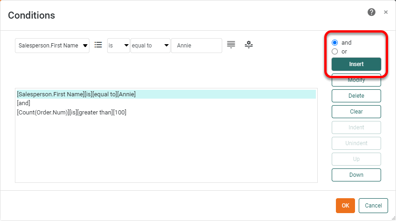Clear all conditions with Clear button
The width and height of the screenshot is (396, 221).
(x=356, y=112)
